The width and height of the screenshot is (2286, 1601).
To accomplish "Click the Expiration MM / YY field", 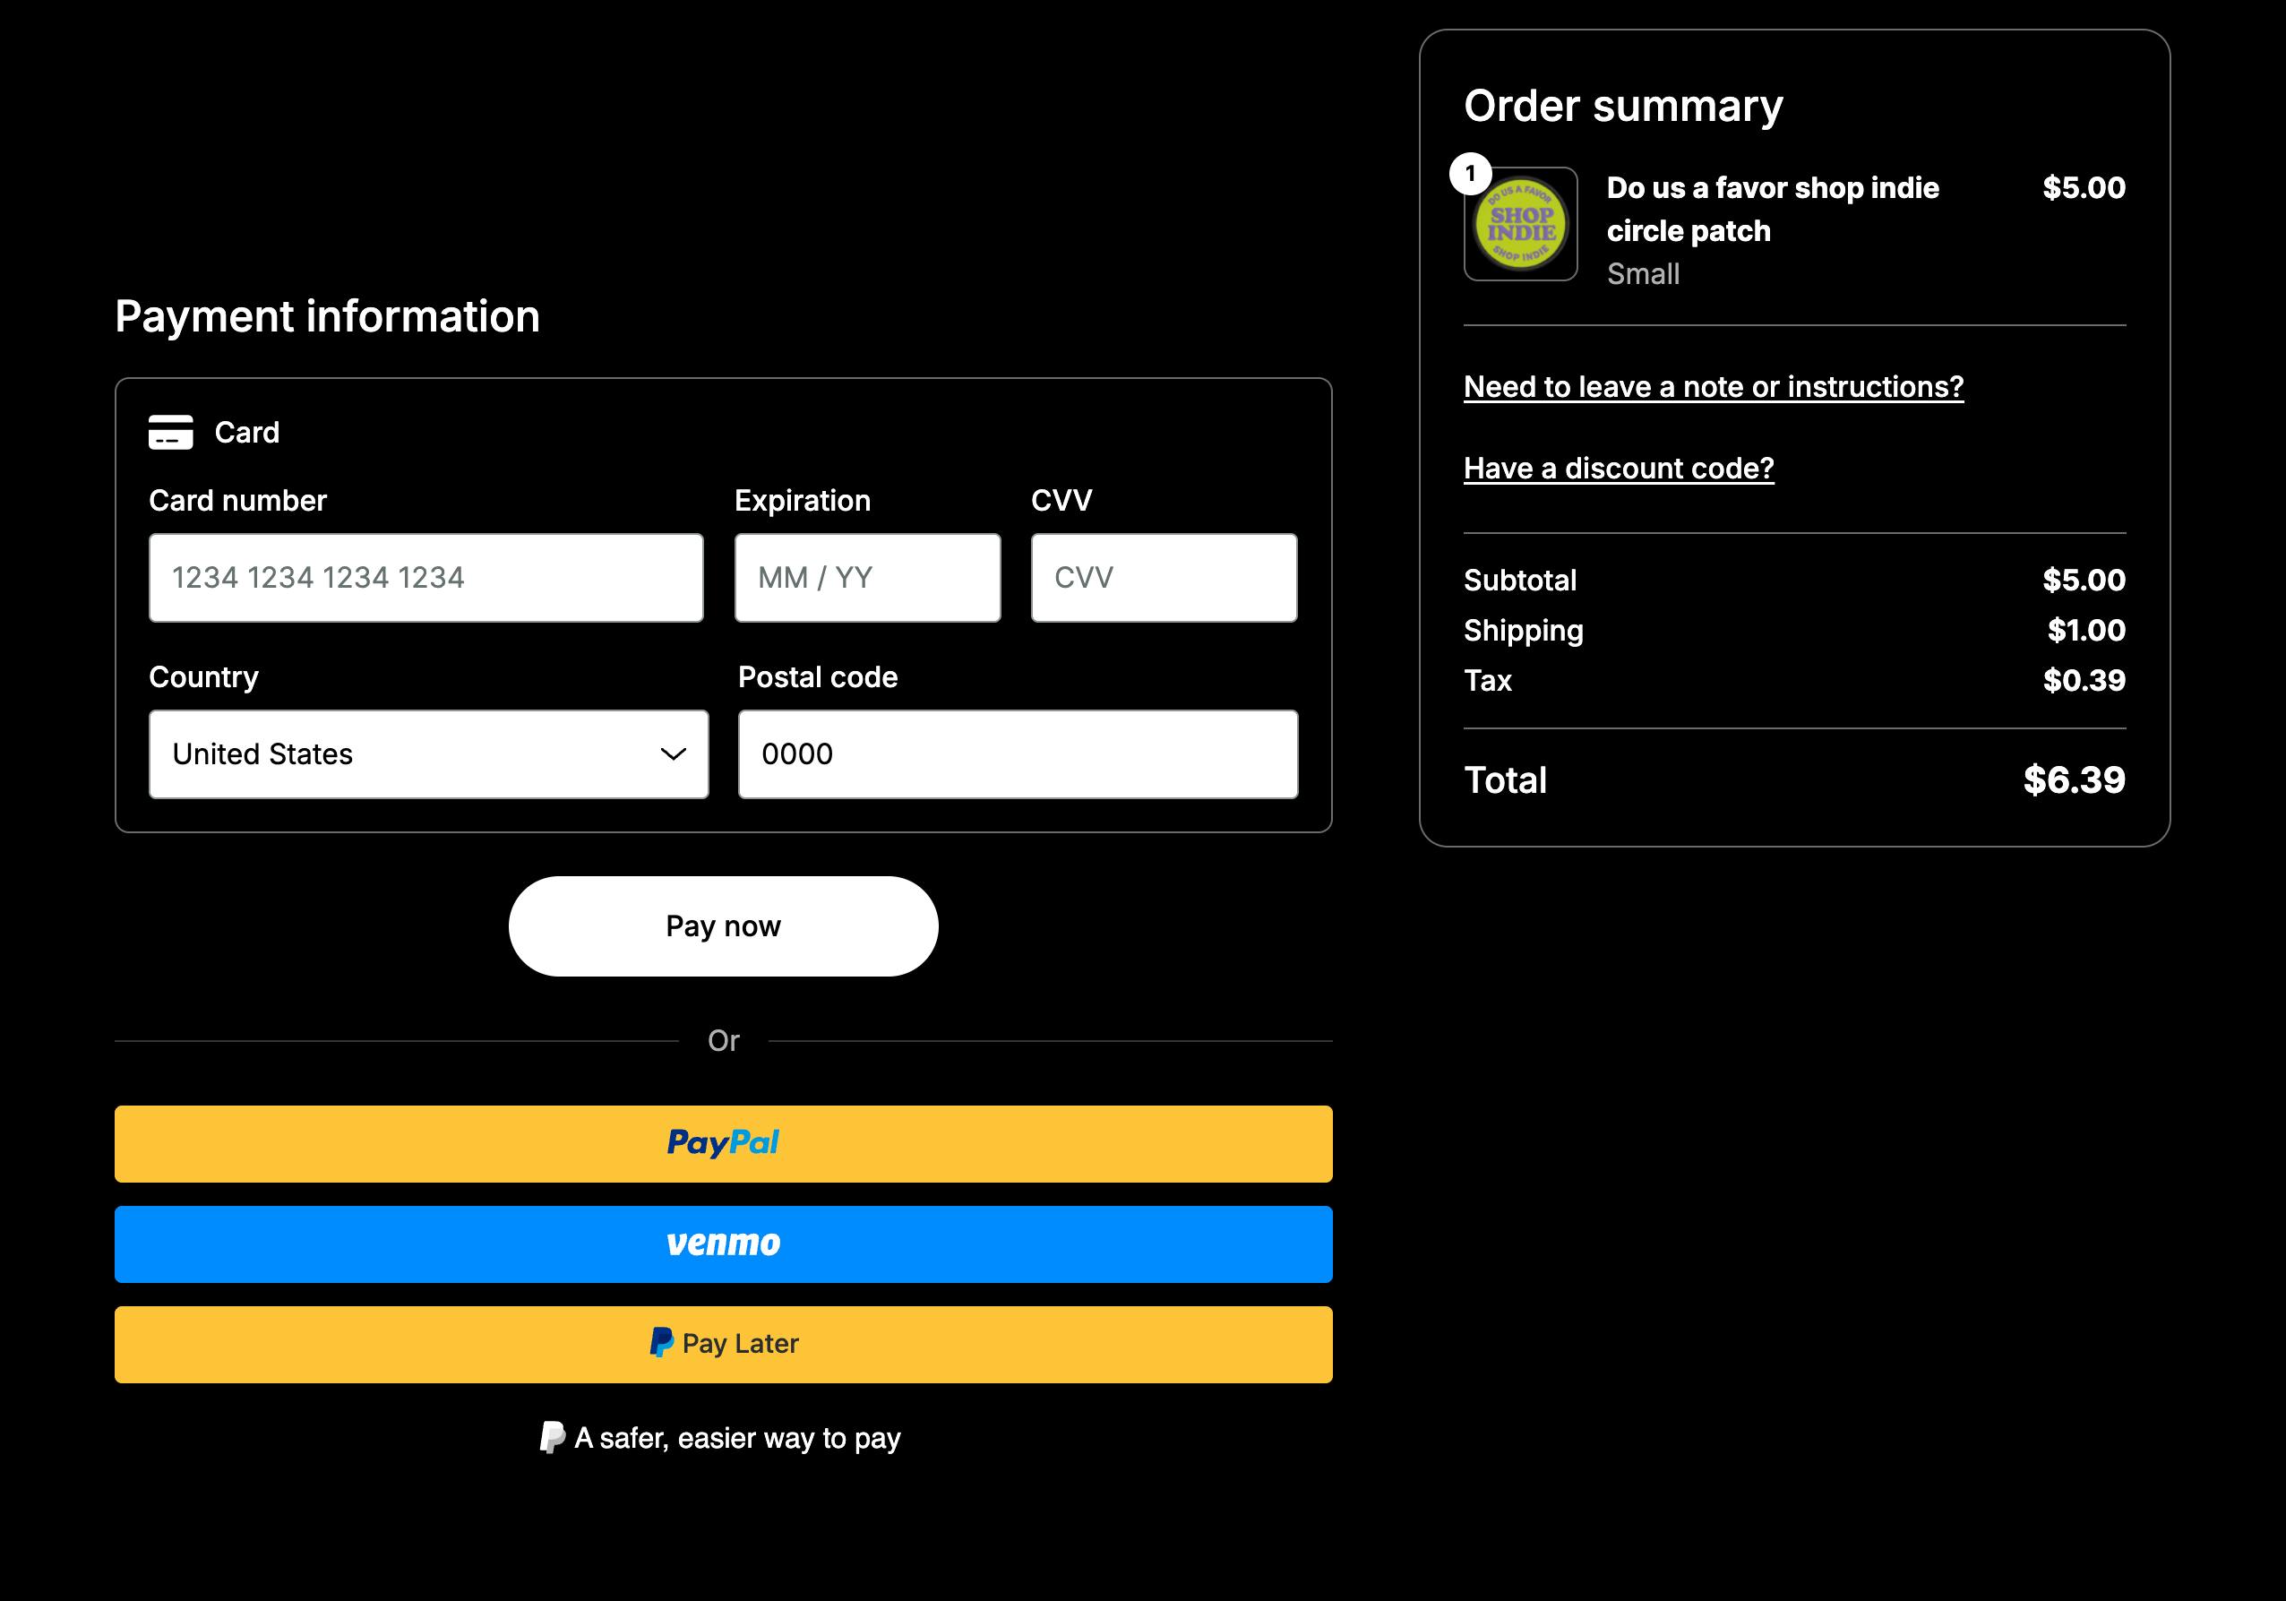I will 867,579.
